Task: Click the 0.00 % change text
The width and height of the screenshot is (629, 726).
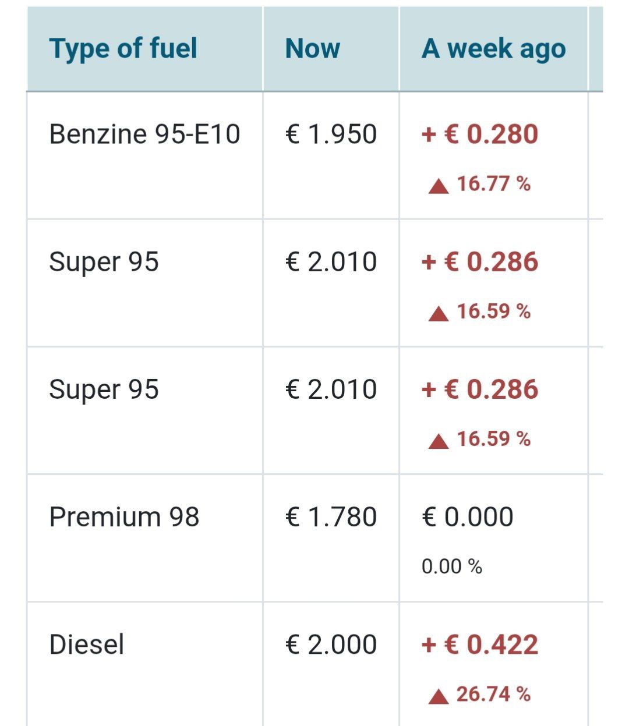Action: pos(452,566)
